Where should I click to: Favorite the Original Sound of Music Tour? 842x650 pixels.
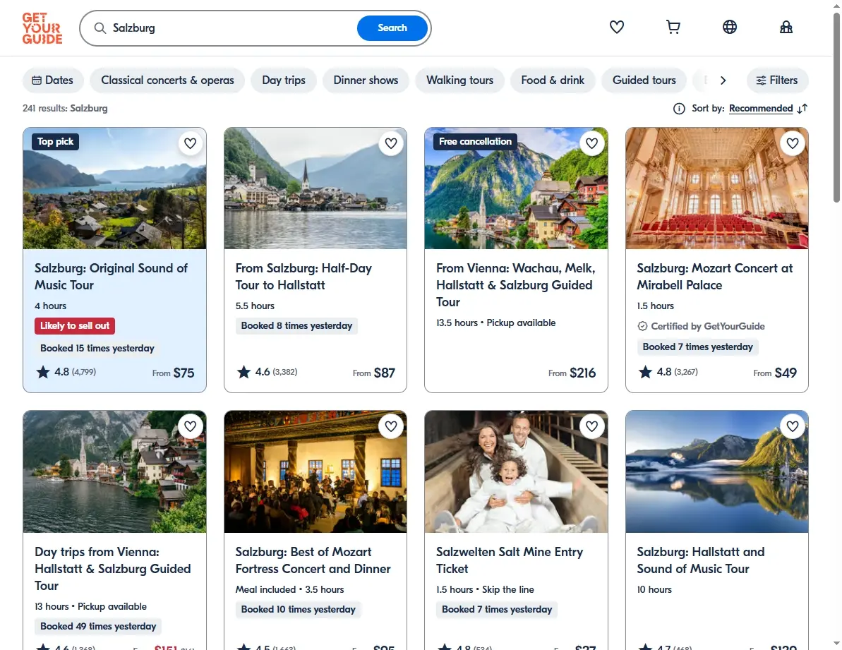pyautogui.click(x=190, y=143)
